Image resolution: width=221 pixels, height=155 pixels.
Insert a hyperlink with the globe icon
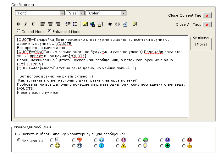(x=93, y=24)
